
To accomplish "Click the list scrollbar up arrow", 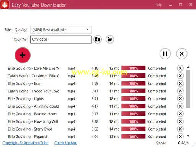I will pos(188,67).
